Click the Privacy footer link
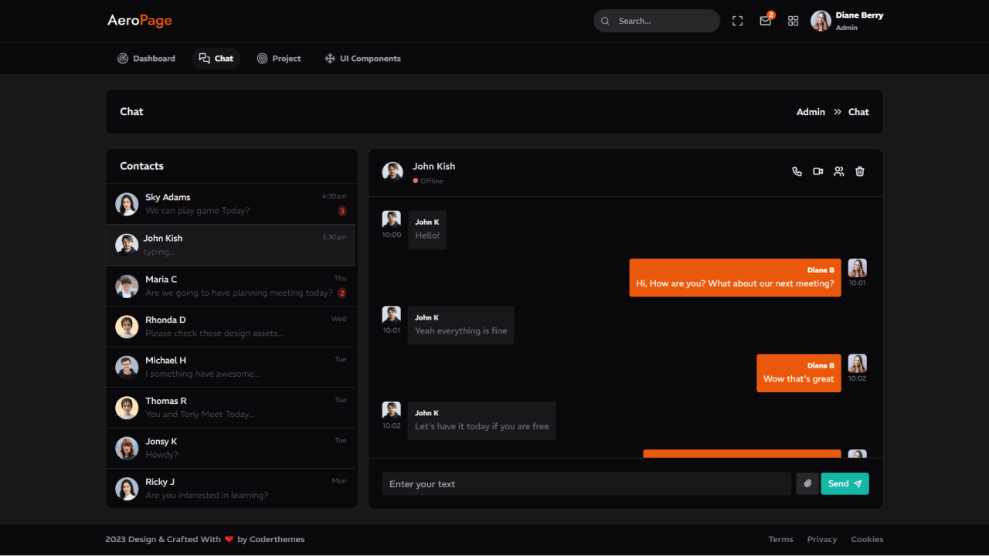The image size is (989, 556). pyautogui.click(x=821, y=539)
